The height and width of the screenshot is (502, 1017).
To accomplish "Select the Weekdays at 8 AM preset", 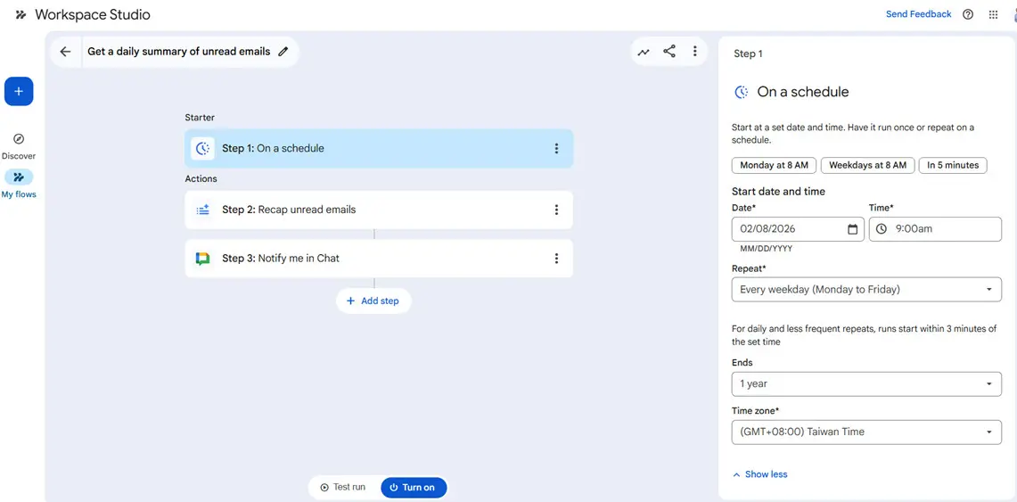I will [868, 165].
